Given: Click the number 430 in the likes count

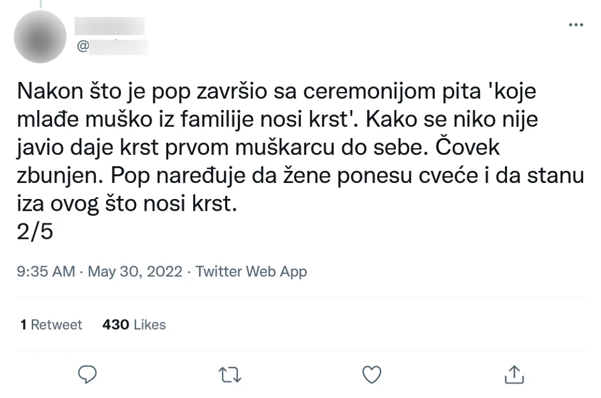Looking at the screenshot, I should point(116,324).
